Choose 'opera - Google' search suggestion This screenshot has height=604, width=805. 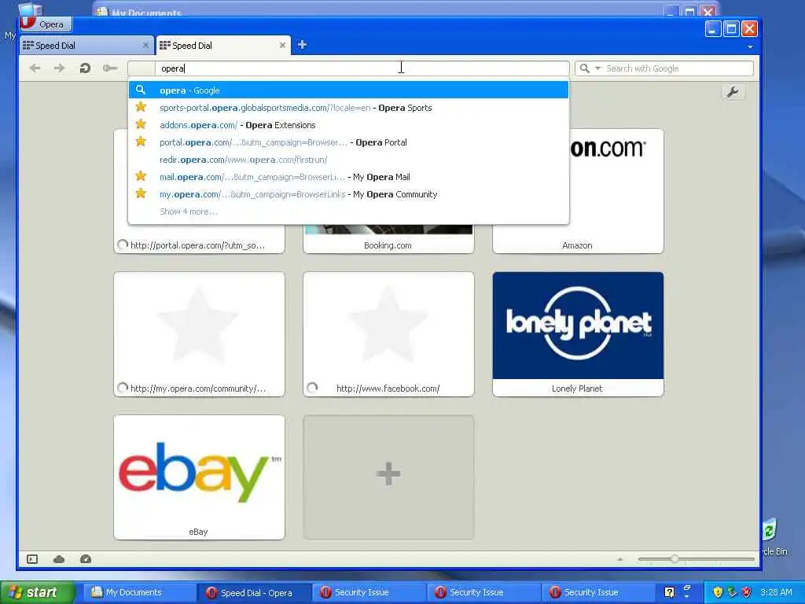pos(348,90)
